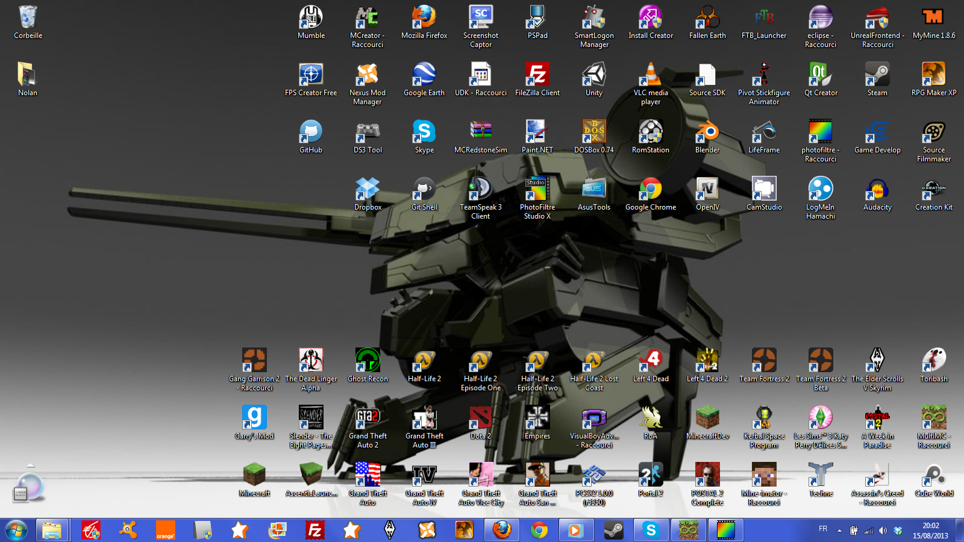The width and height of the screenshot is (964, 542).
Task: Open the desktop gadget orb bottom-left
Action: pos(28,487)
